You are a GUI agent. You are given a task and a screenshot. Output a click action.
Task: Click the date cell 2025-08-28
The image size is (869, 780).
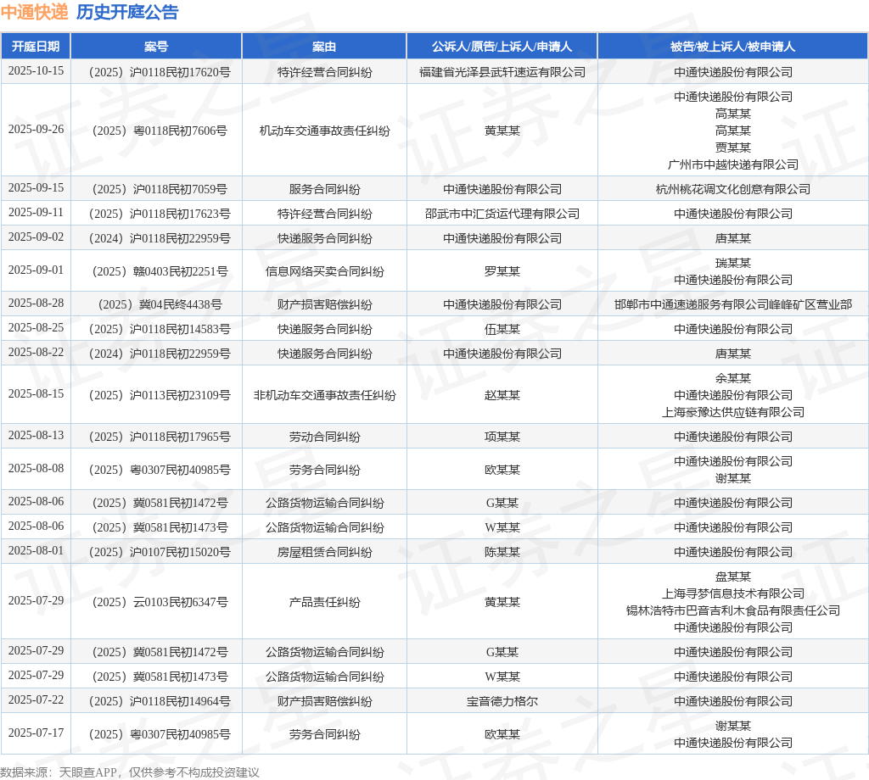[36, 303]
